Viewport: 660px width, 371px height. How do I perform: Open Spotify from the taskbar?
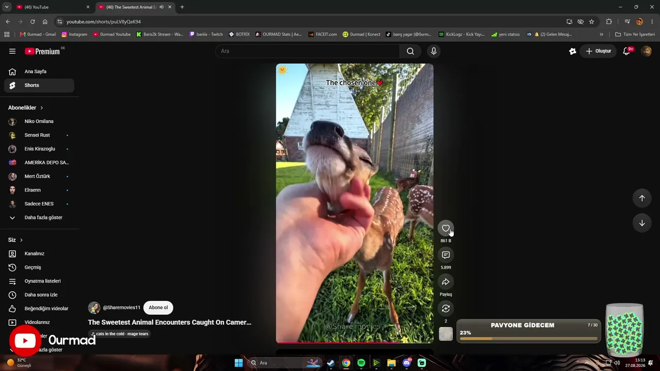(361, 363)
